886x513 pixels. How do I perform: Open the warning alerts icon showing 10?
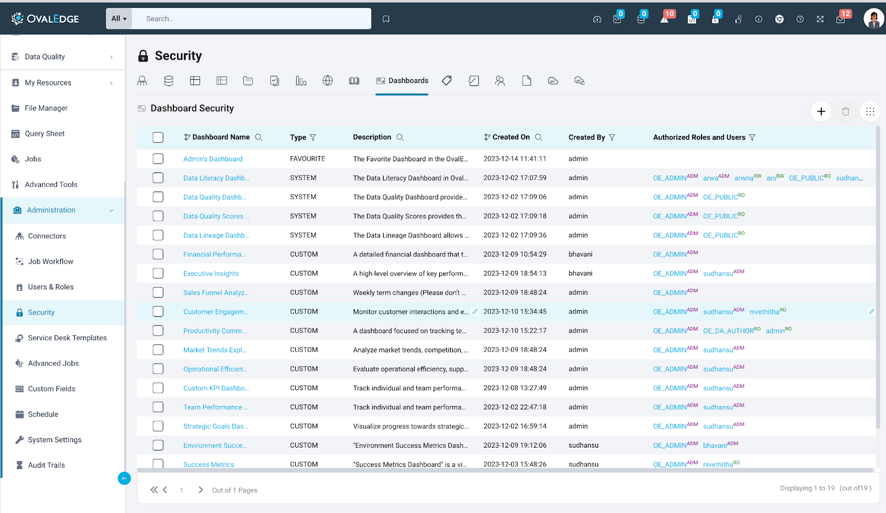(x=664, y=19)
